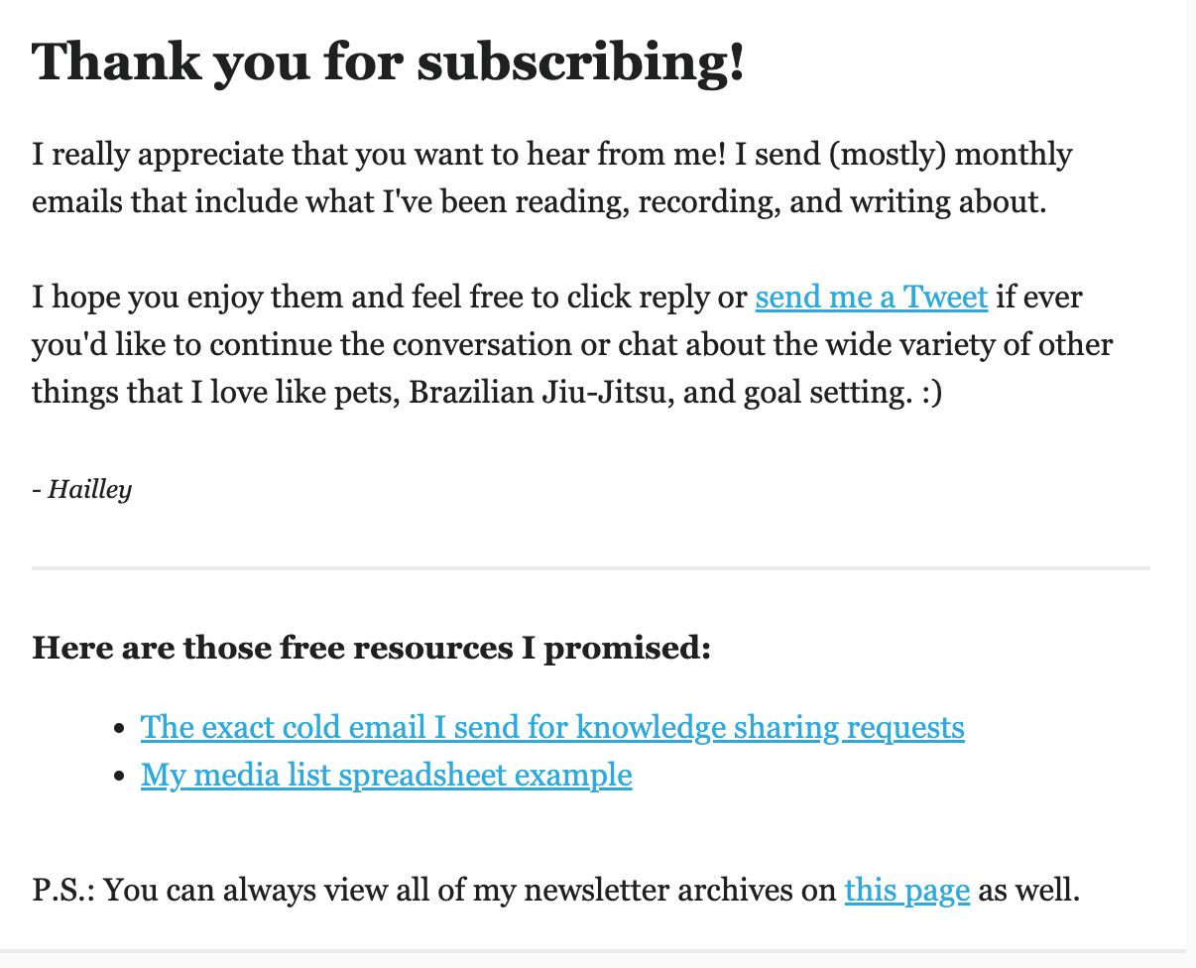Click the bullet before the media list link
1196x968 pixels.
[120, 776]
